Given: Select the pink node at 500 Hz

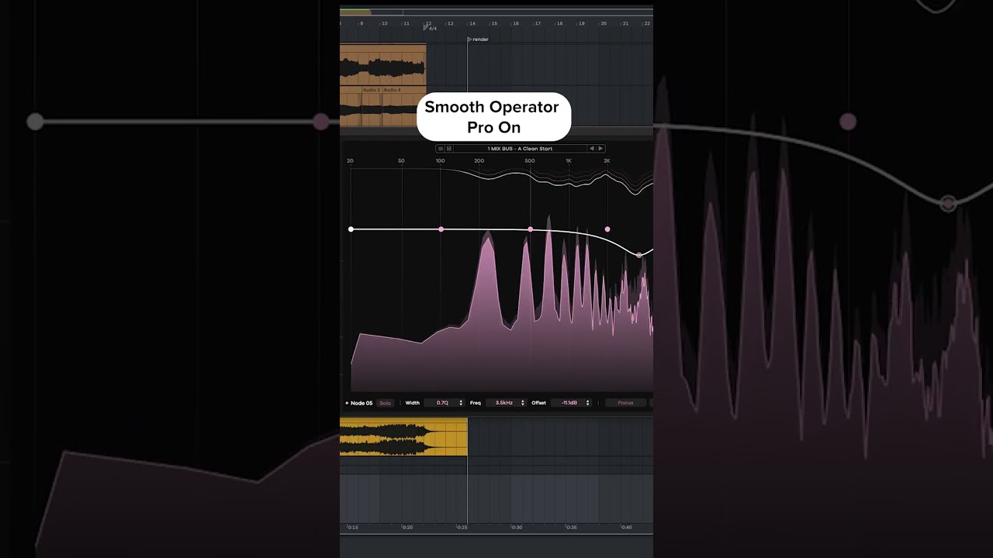Looking at the screenshot, I should tap(530, 229).
